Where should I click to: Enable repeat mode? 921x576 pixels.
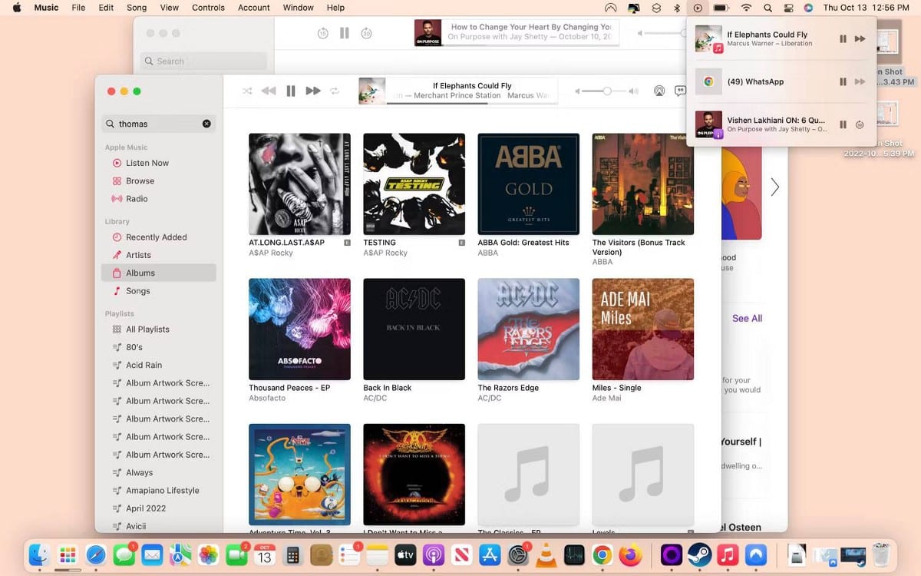(x=335, y=91)
